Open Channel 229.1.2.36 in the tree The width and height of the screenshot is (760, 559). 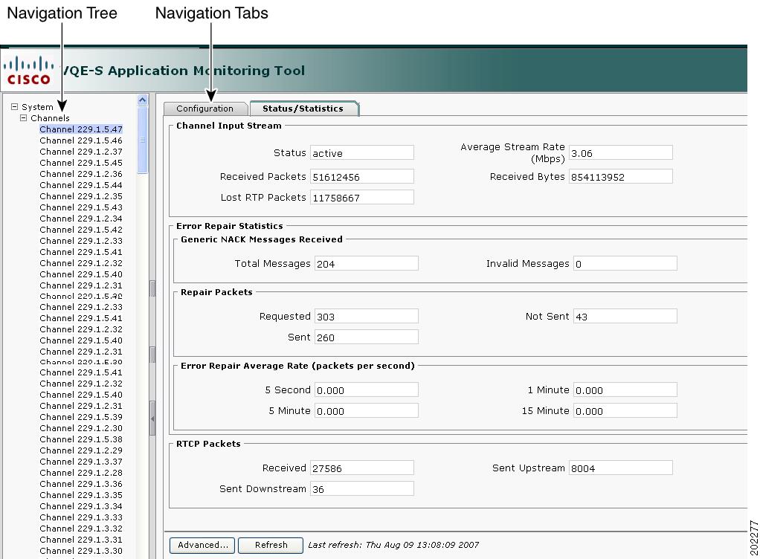click(81, 174)
